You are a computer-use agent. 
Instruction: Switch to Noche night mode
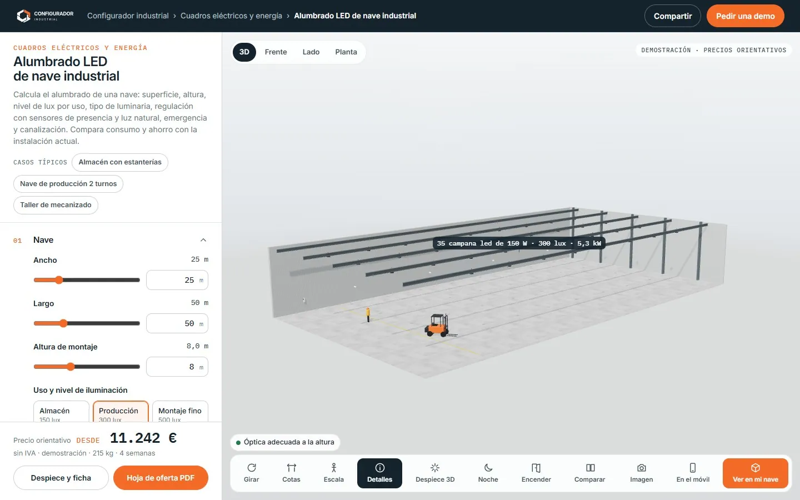[488, 473]
